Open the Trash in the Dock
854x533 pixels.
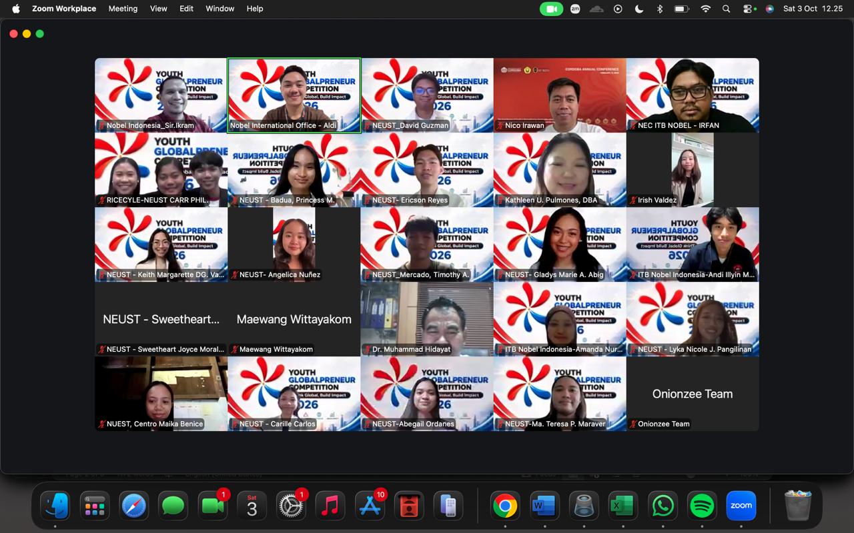click(797, 506)
